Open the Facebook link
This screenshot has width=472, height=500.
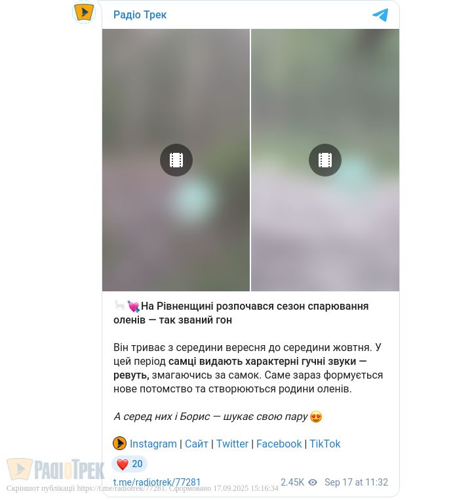tap(279, 444)
